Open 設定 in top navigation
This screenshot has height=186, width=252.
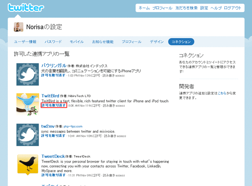coord(204,8)
